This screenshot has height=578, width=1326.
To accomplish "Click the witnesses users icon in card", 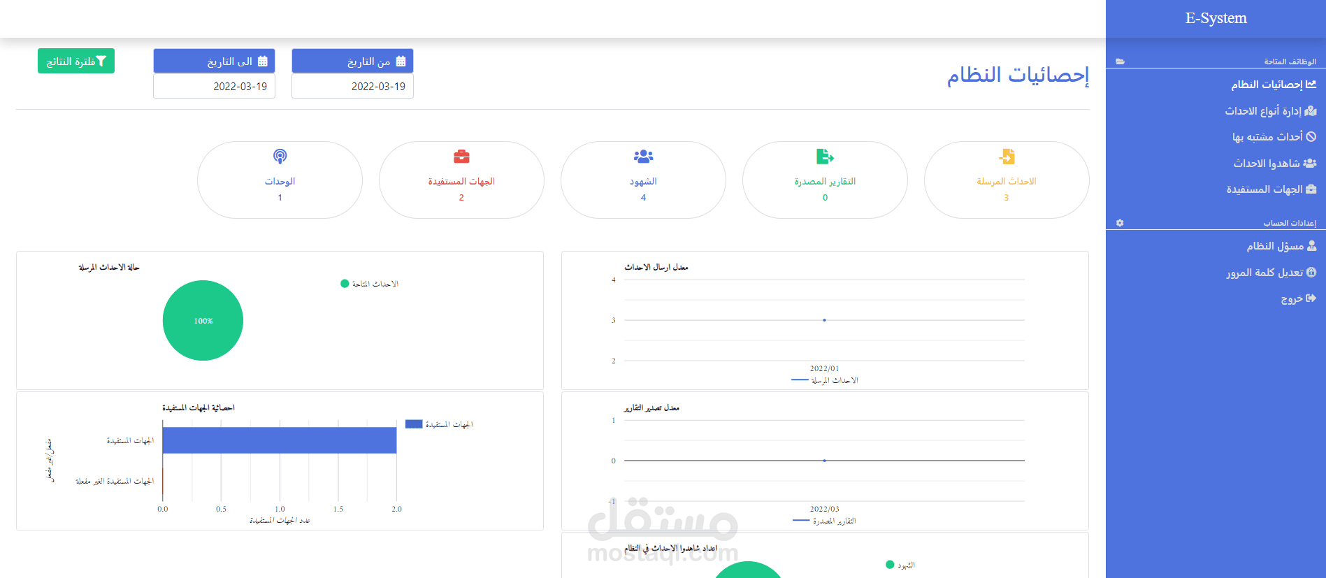I will pos(643,157).
